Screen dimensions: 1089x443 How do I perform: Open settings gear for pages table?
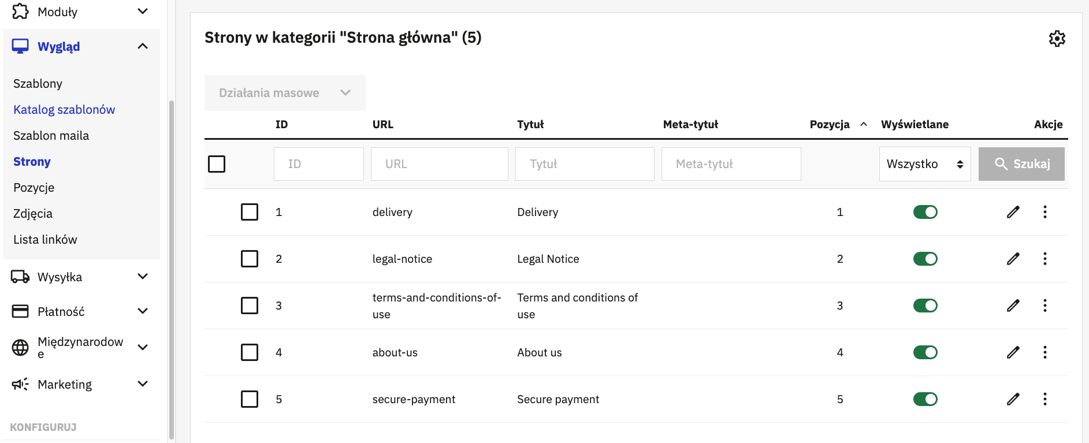point(1057,39)
